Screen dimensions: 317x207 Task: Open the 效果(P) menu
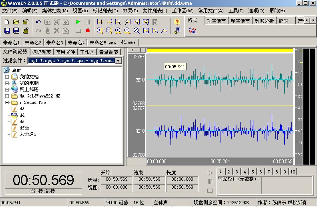click(130, 11)
